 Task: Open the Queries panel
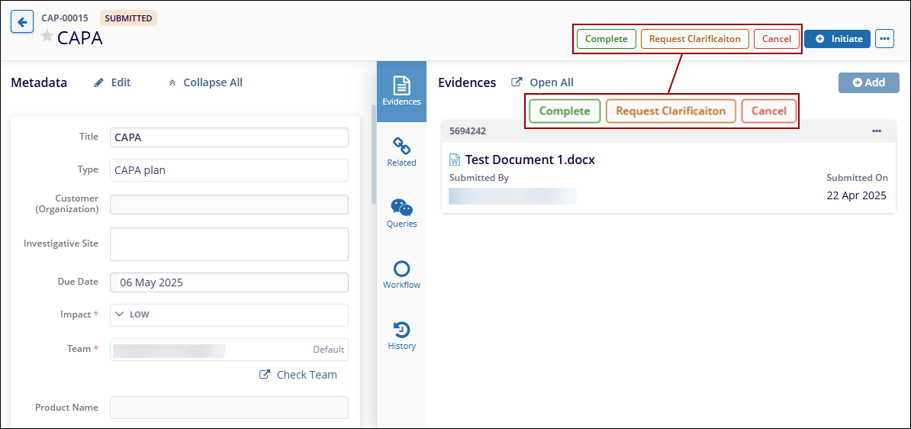[401, 213]
